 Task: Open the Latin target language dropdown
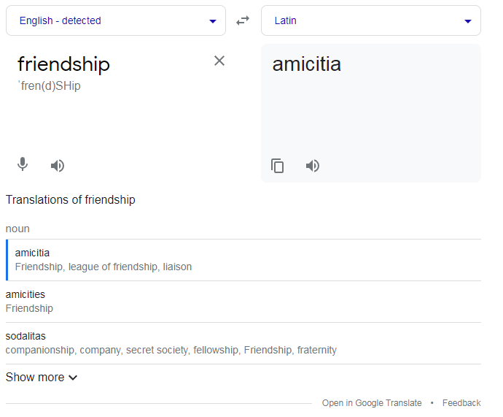click(x=370, y=20)
